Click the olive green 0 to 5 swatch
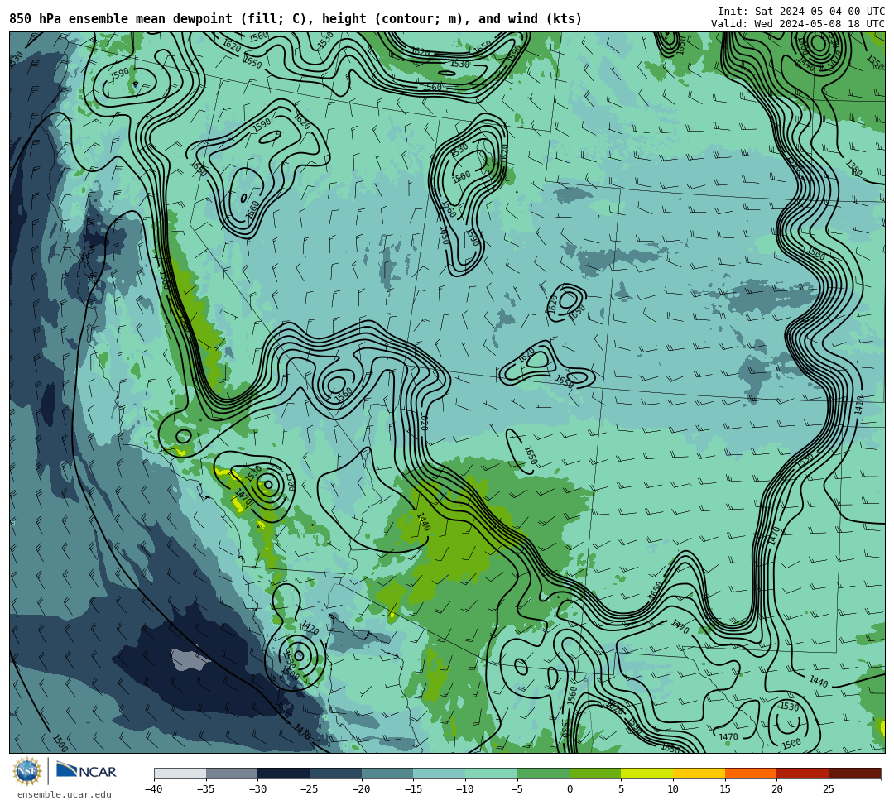This screenshot has height=805, width=894. [x=595, y=773]
